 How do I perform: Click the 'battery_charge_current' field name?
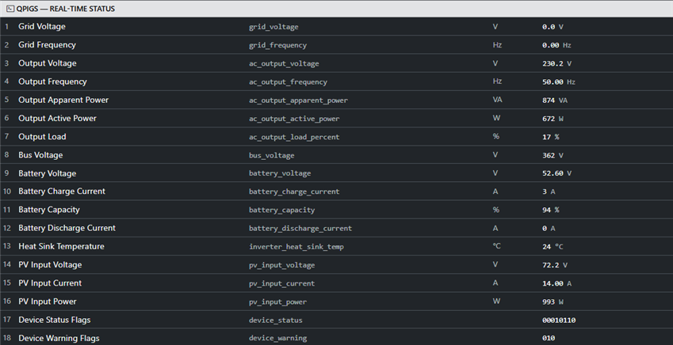click(x=294, y=192)
